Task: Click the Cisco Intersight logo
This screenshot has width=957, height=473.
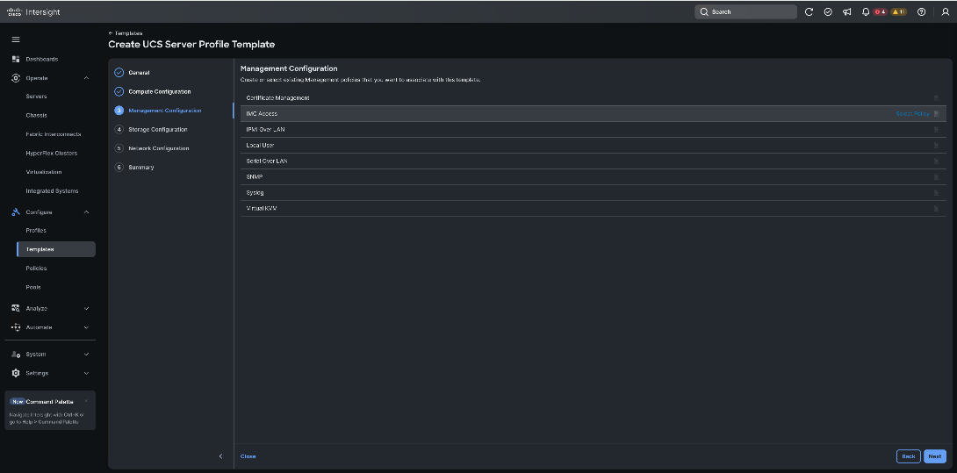Action: tap(33, 11)
